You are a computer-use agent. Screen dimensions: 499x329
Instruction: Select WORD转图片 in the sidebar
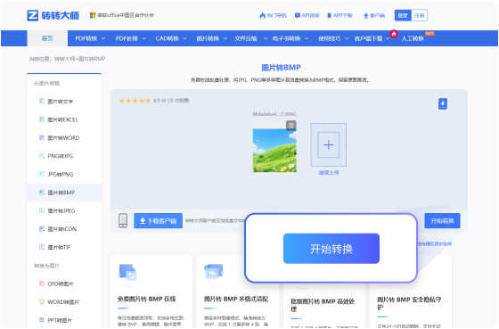pos(64,301)
